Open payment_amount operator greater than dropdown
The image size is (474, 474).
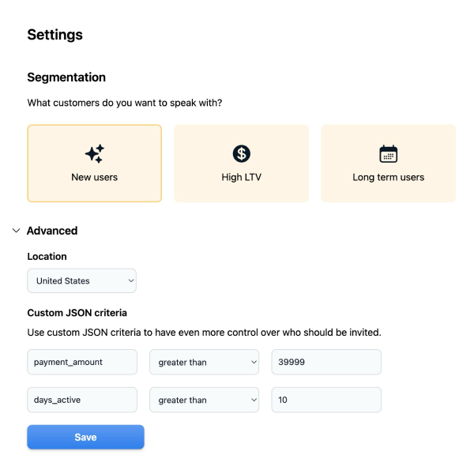click(x=204, y=362)
